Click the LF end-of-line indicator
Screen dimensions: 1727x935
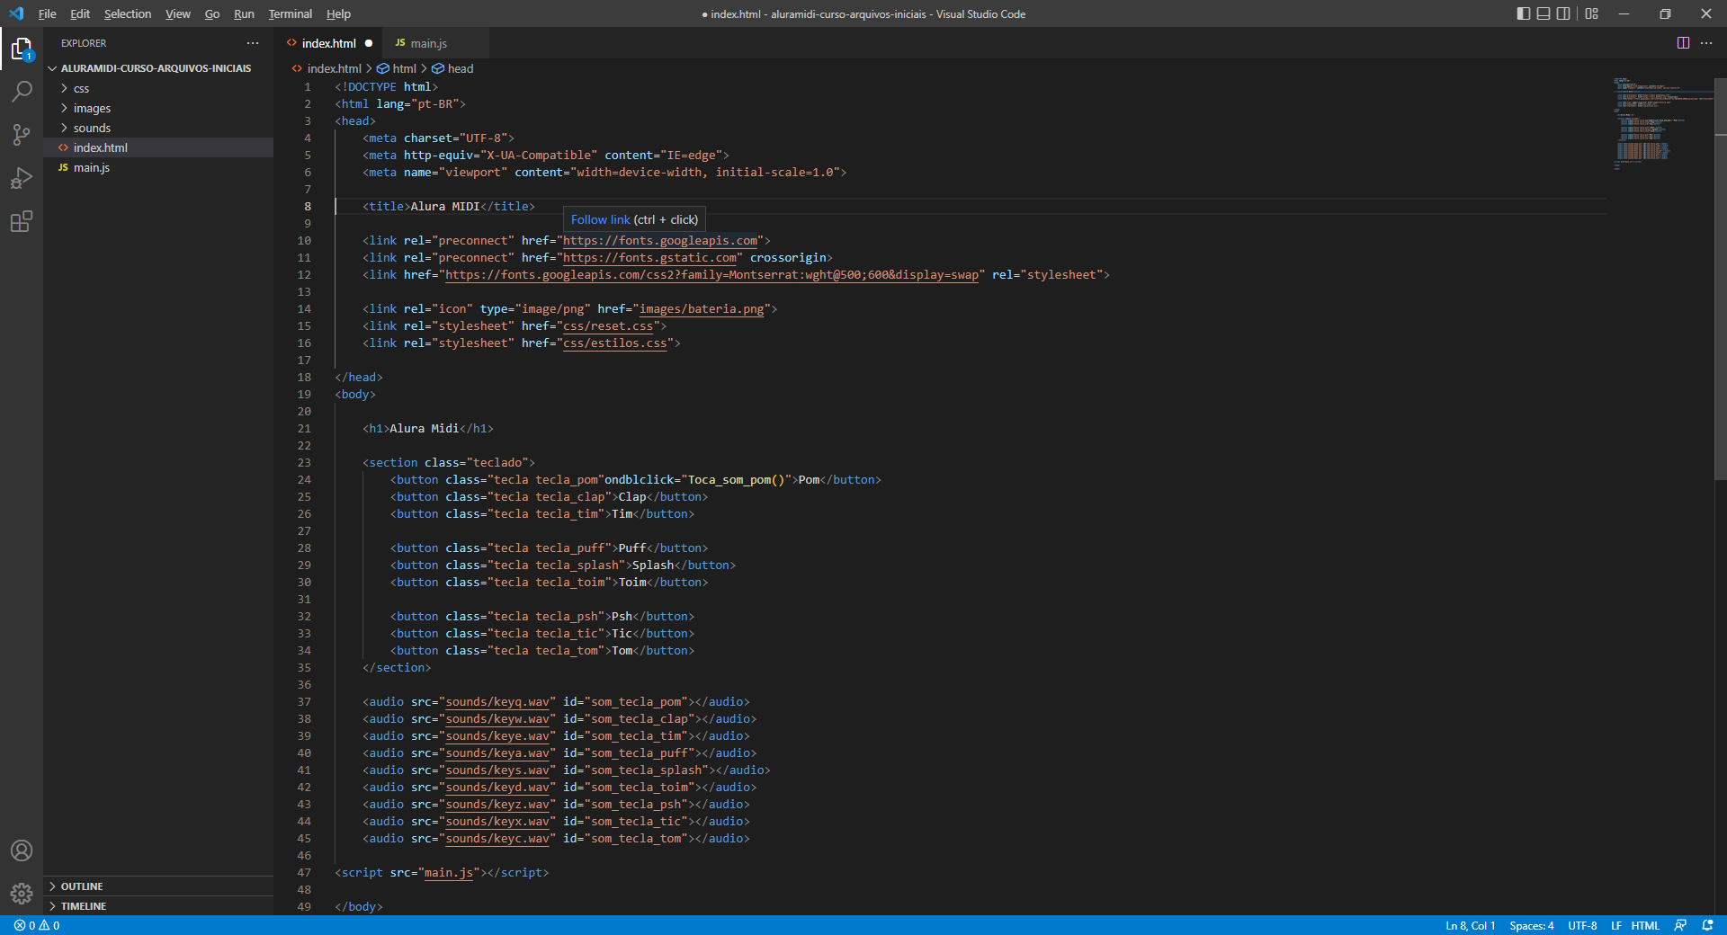click(x=1615, y=925)
